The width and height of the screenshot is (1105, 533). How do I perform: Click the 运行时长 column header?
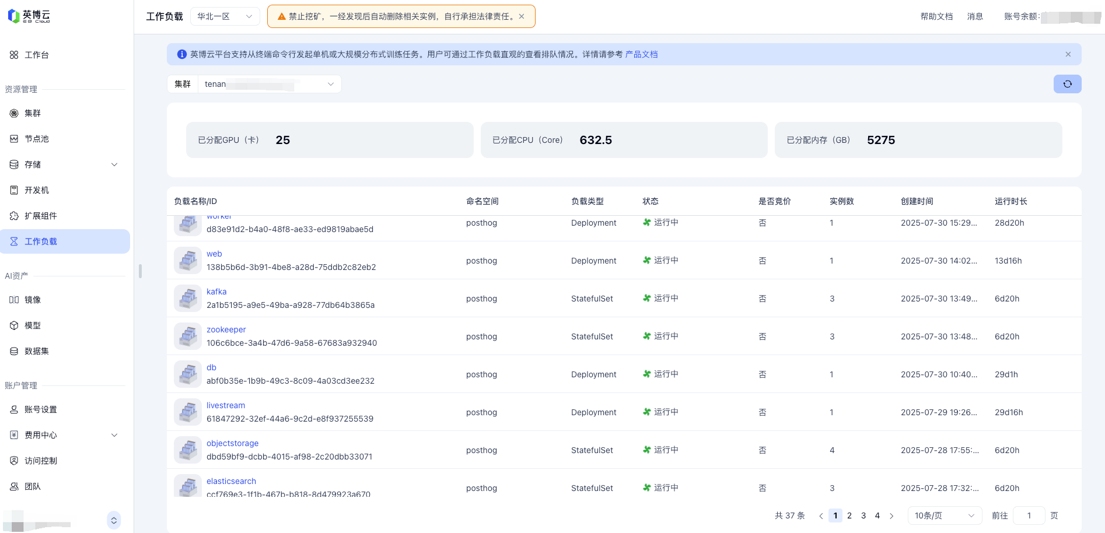click(x=1011, y=201)
